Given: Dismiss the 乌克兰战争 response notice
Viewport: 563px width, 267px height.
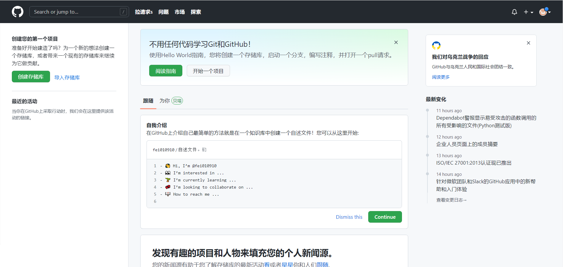Looking at the screenshot, I should click(x=528, y=43).
